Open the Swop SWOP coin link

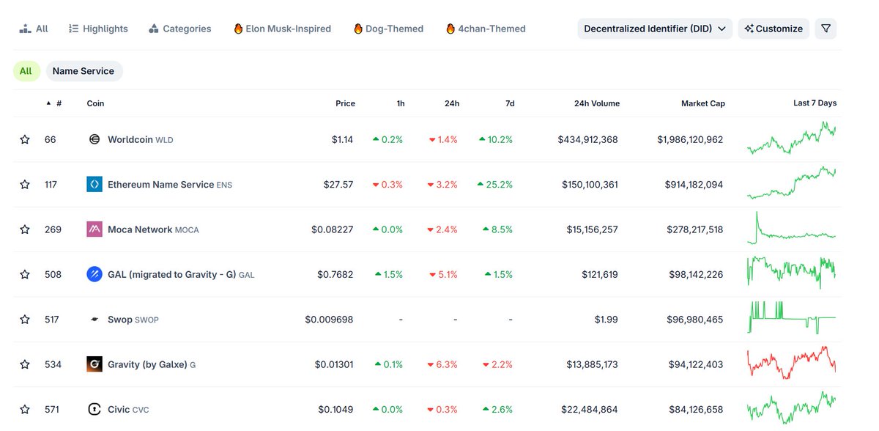coord(133,320)
